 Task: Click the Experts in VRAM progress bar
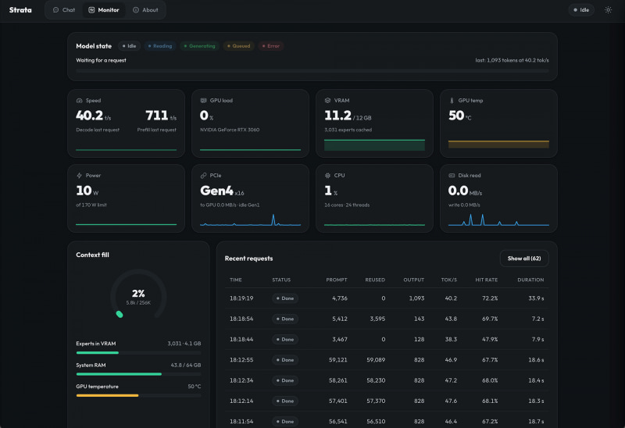click(138, 353)
